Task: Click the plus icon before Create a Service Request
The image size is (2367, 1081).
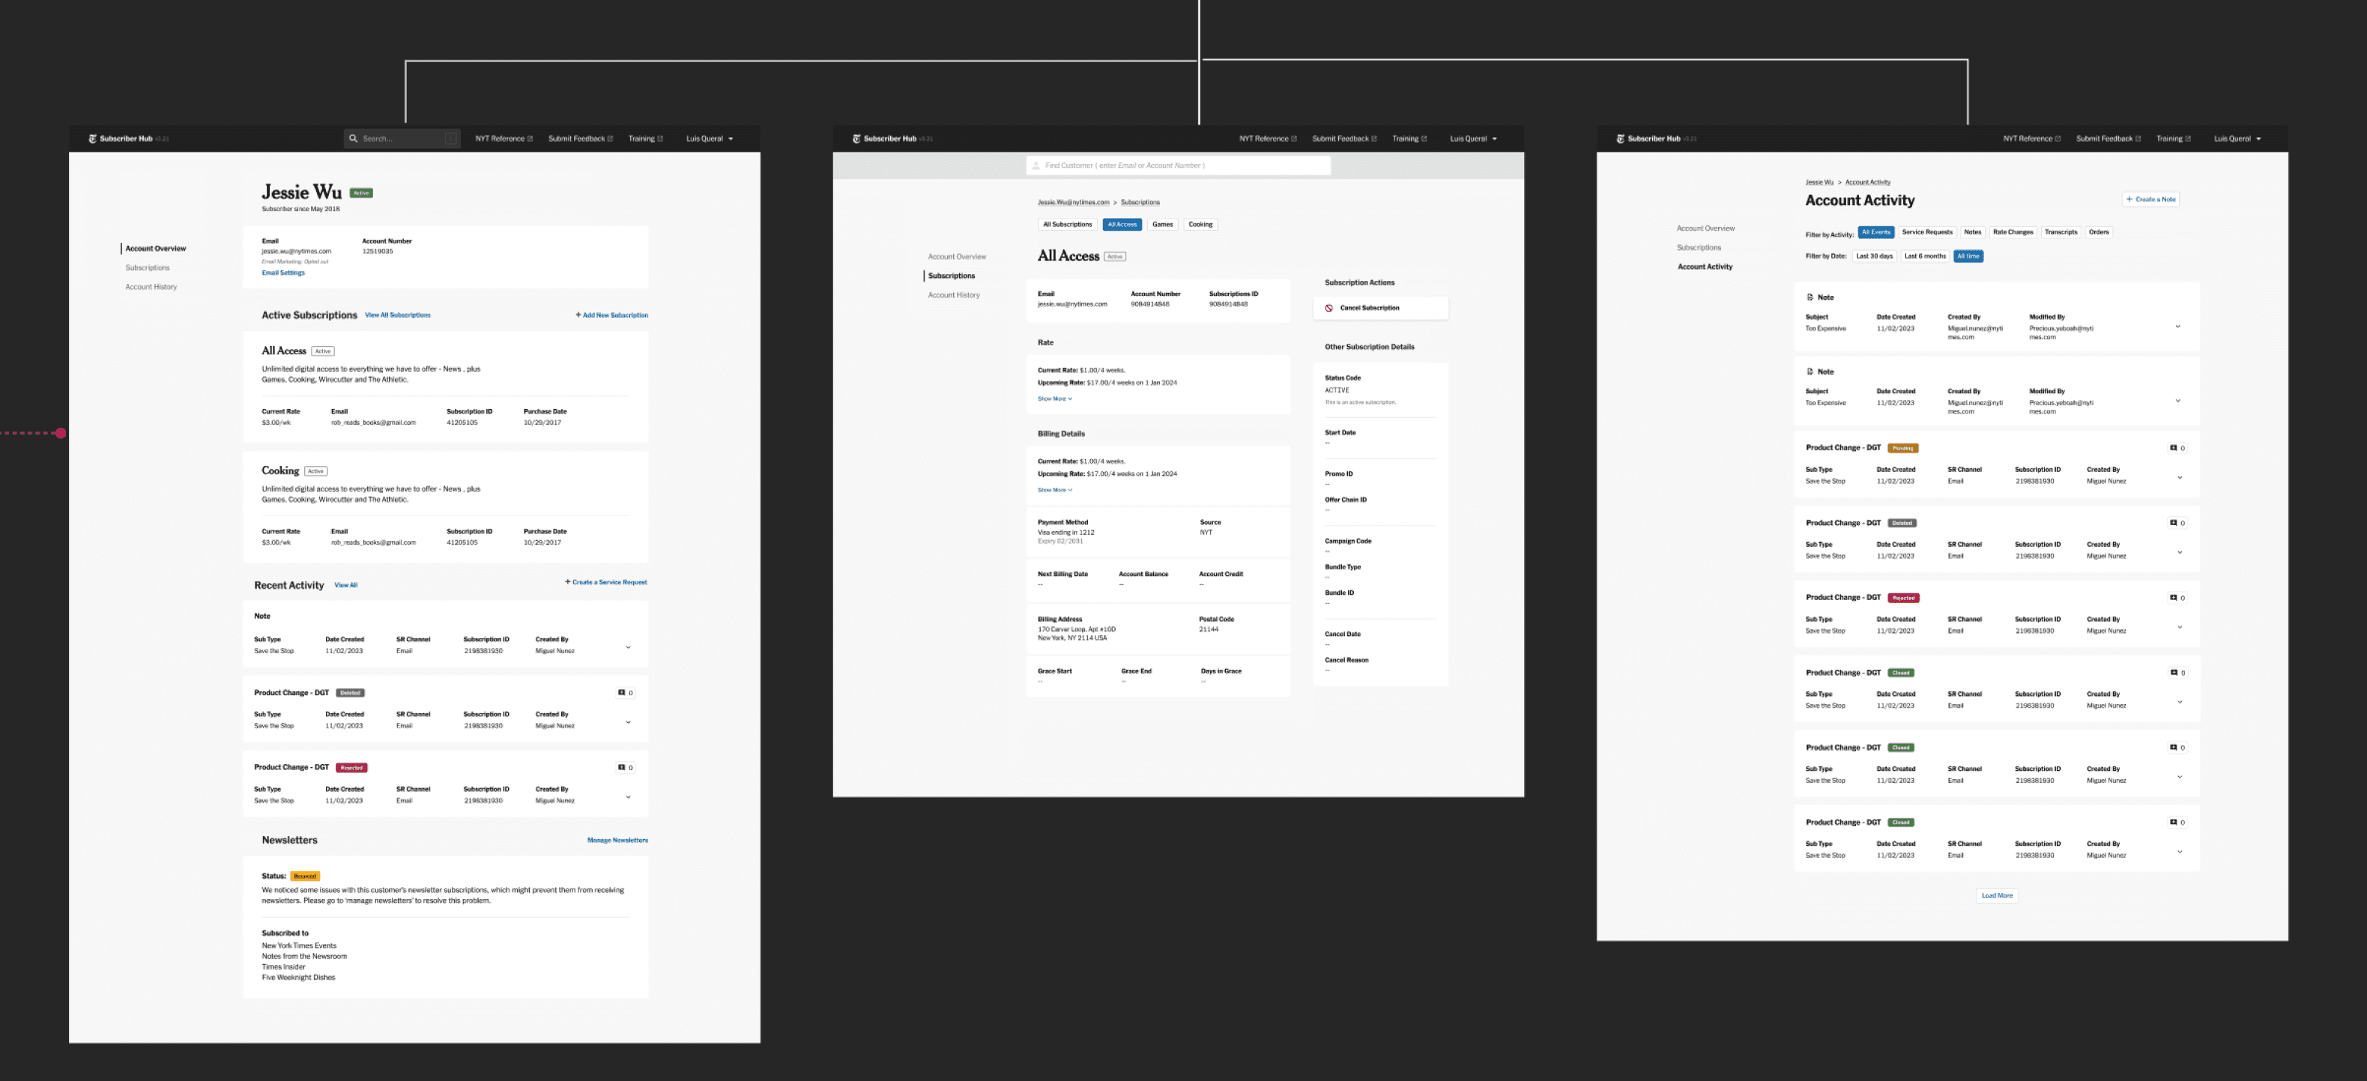Action: (x=568, y=582)
